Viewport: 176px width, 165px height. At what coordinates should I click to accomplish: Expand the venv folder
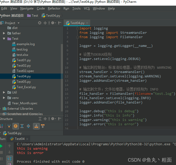point(4,98)
